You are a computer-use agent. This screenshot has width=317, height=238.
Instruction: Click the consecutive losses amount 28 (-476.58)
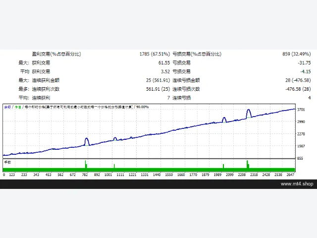[298, 80]
